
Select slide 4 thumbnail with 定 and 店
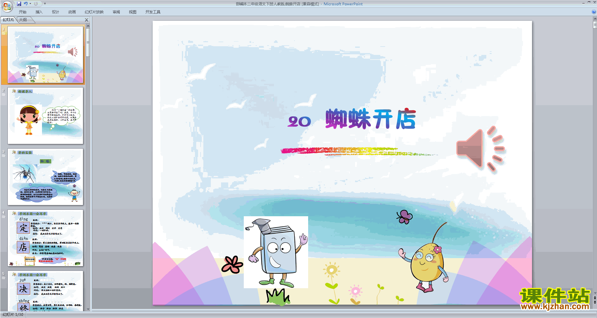tap(45, 238)
